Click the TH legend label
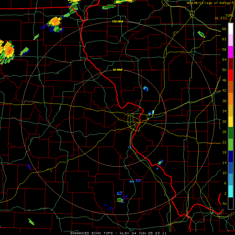This screenshot has width=235, height=235. [x=224, y=204]
